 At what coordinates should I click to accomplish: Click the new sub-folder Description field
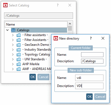coord(89,86)
